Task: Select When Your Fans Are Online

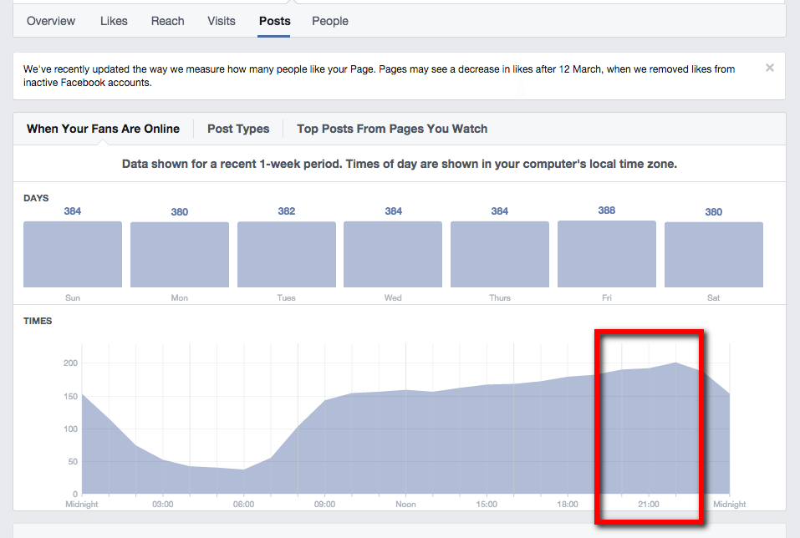Action: [103, 129]
